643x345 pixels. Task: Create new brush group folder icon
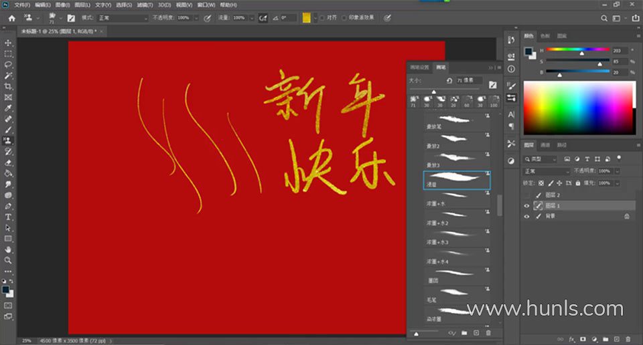coord(464,333)
